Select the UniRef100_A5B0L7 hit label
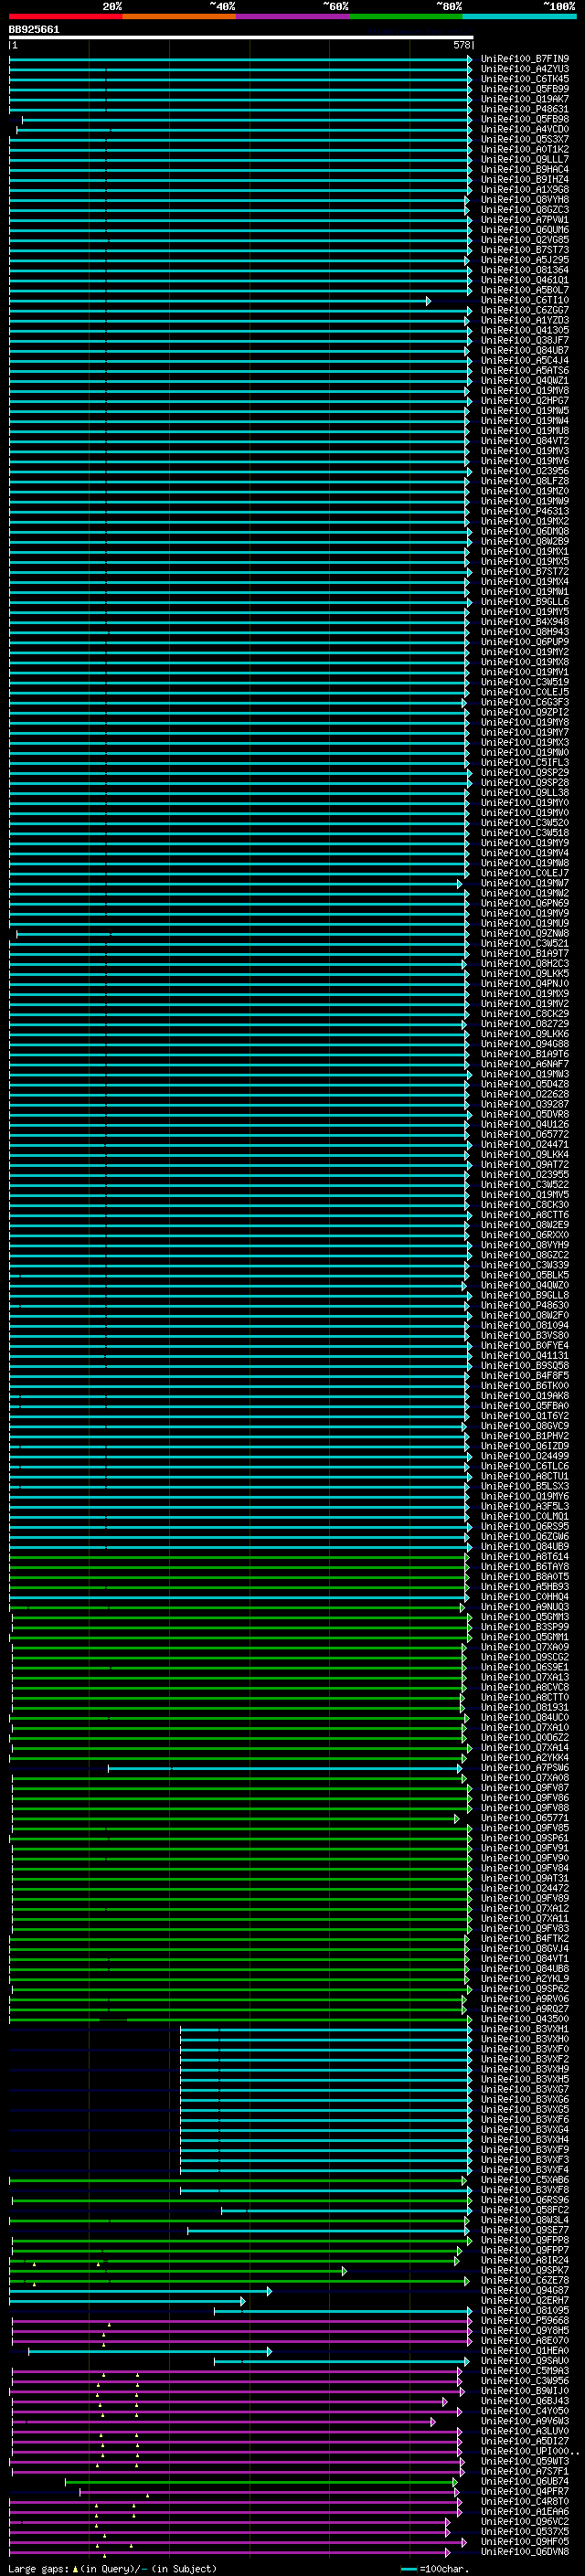This screenshot has height=2576, width=585. [525, 290]
